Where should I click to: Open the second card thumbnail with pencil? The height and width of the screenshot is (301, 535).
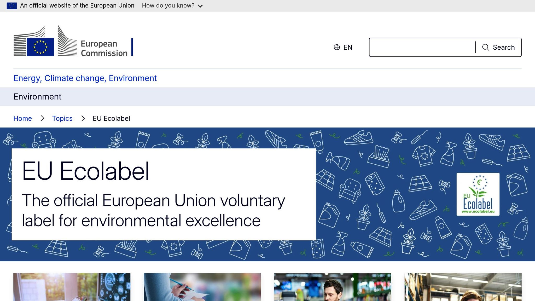point(202,287)
